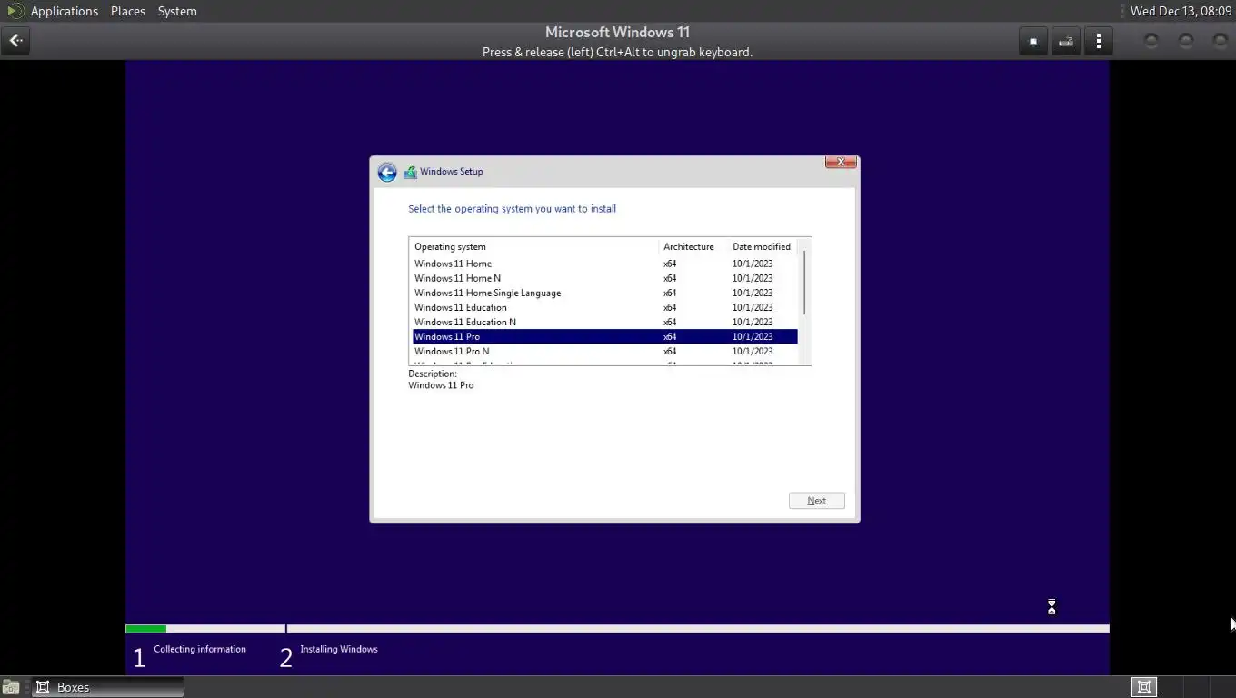Select Windows 11 Education N
The width and height of the screenshot is (1236, 698).
click(605, 322)
